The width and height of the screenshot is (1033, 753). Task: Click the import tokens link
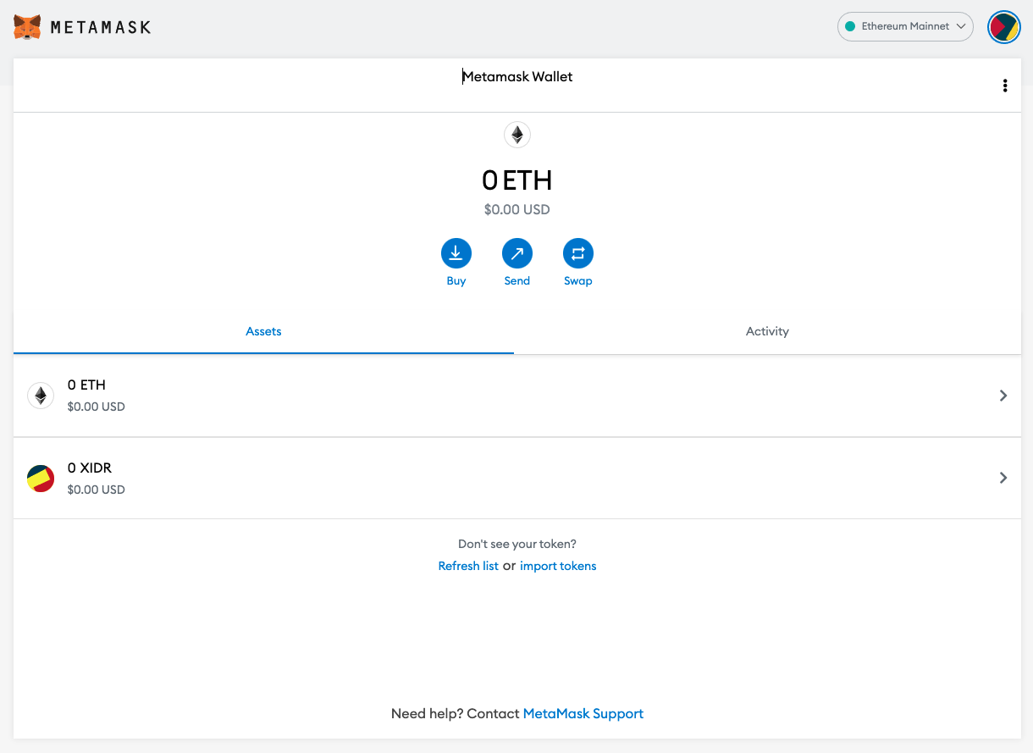[x=558, y=566]
